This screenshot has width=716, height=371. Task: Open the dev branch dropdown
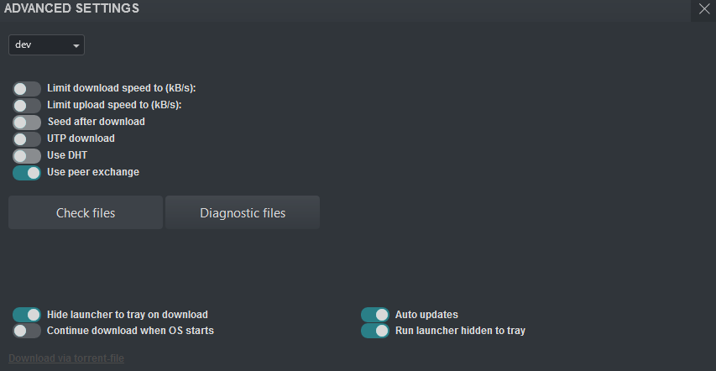(46, 44)
